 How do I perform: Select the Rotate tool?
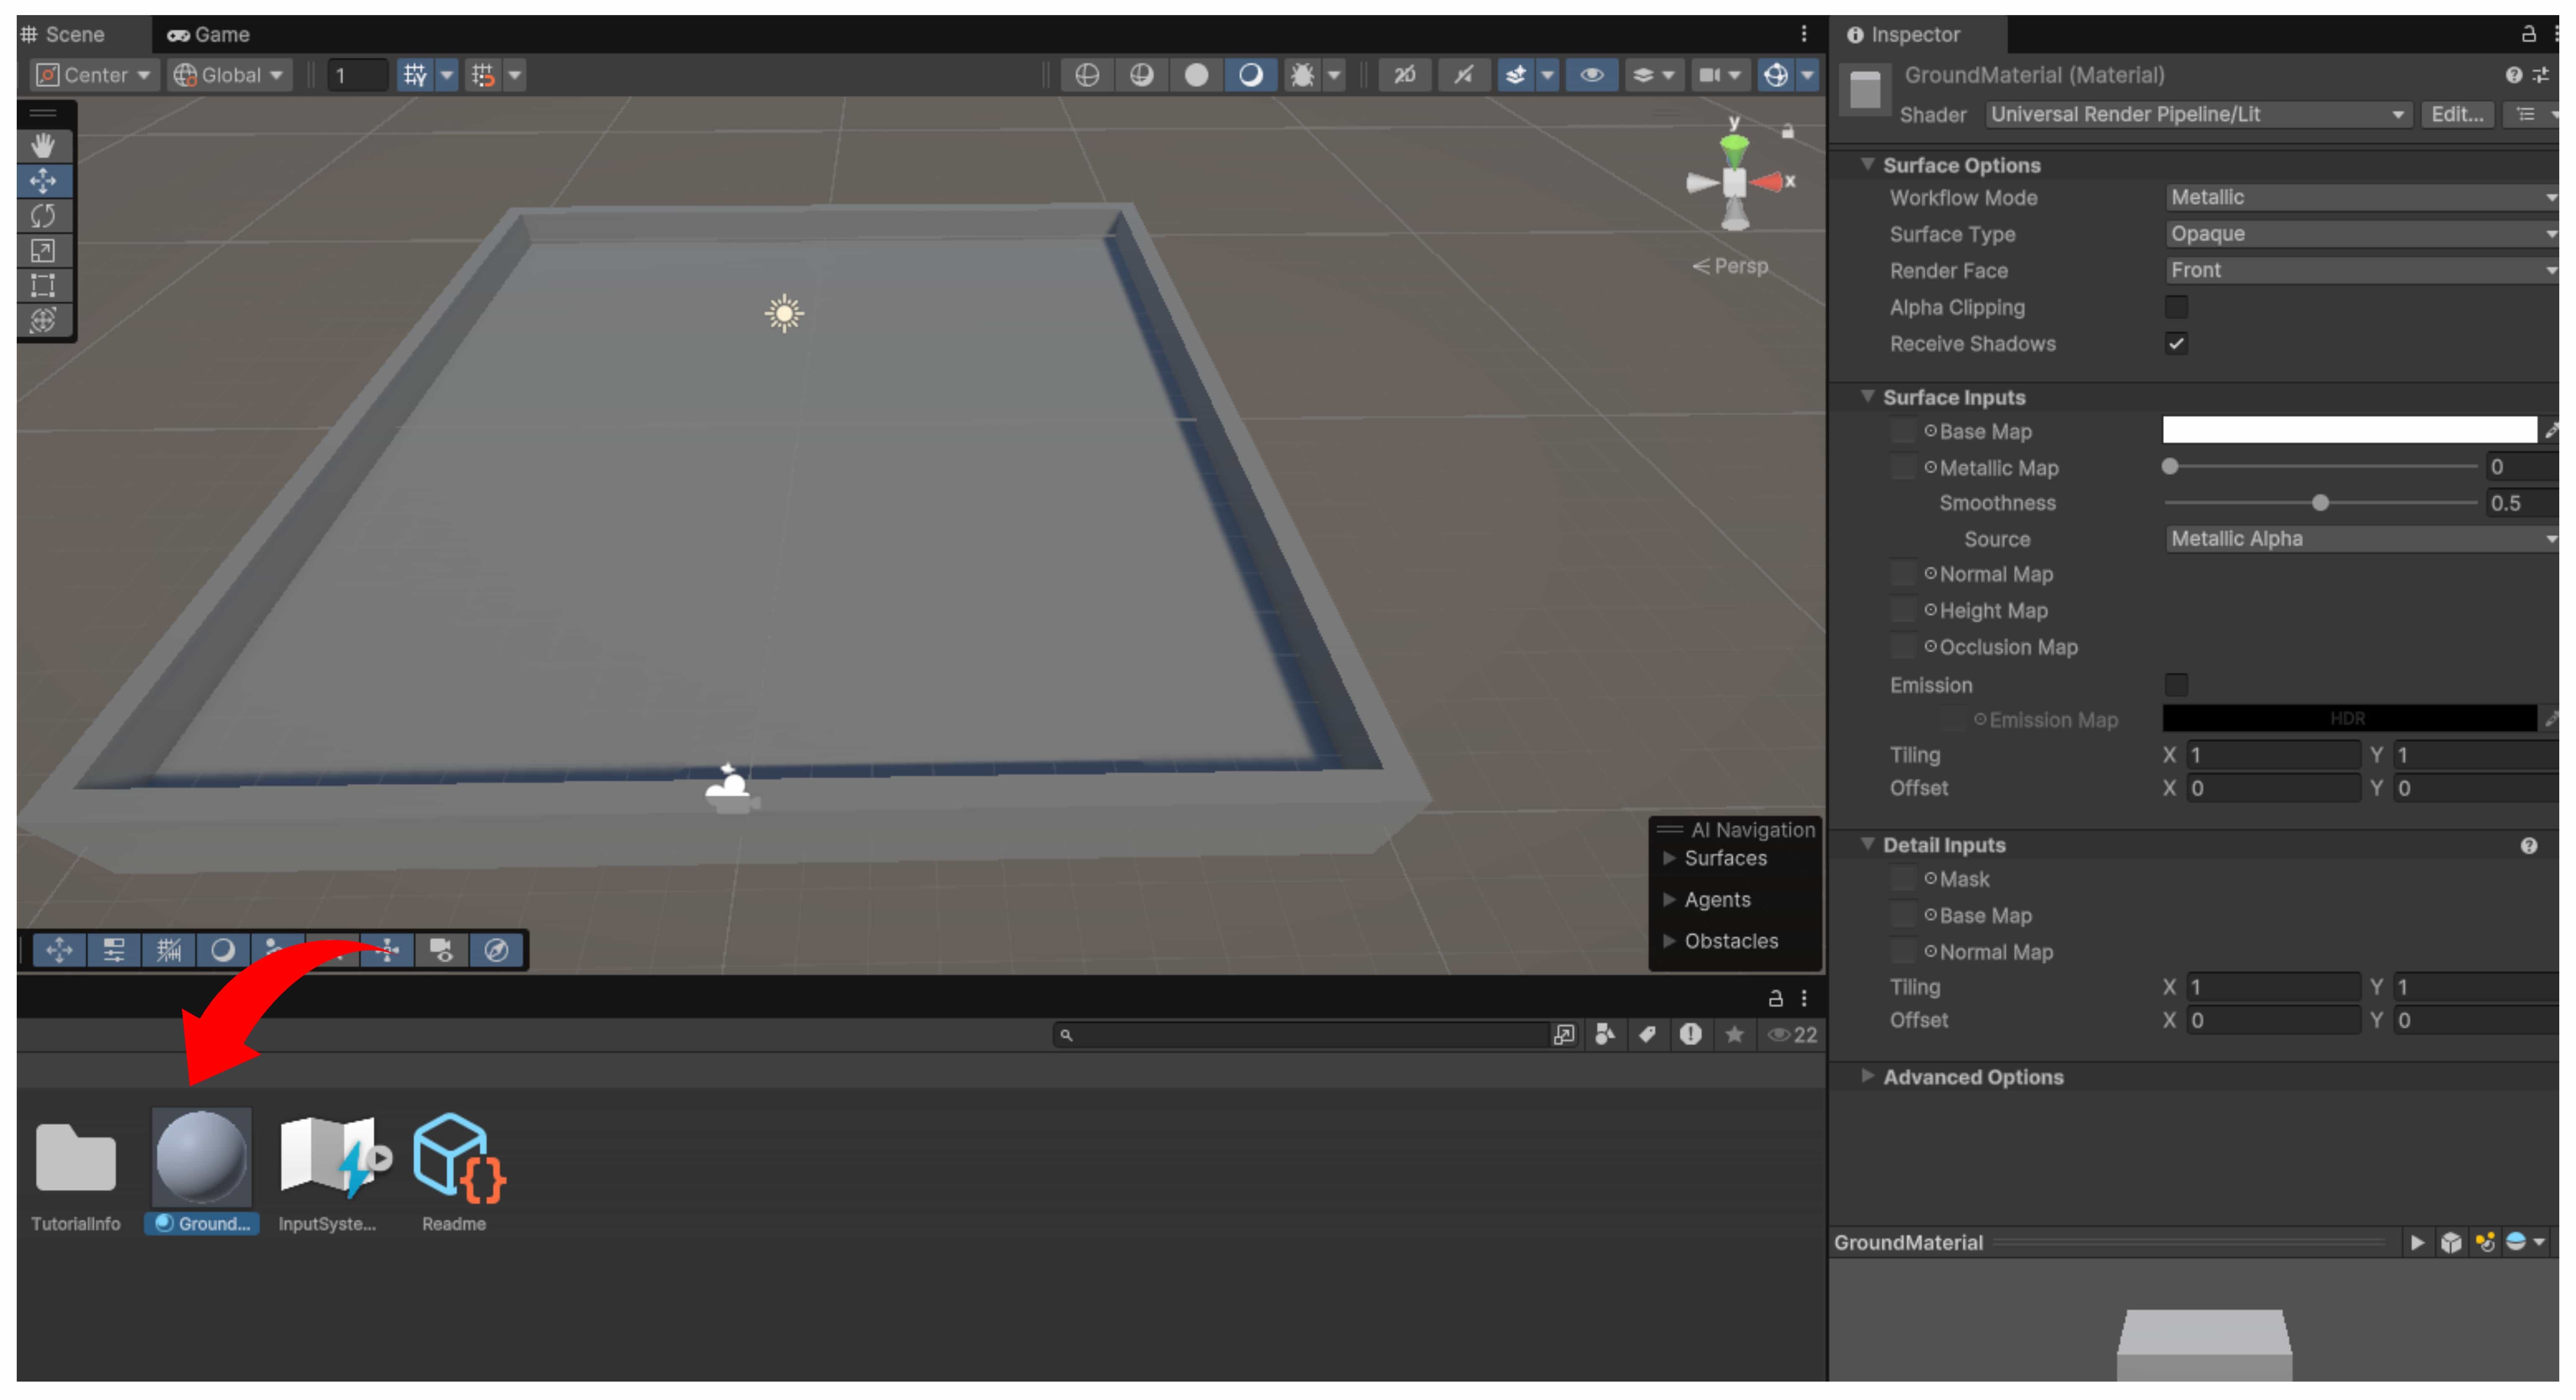tap(43, 215)
